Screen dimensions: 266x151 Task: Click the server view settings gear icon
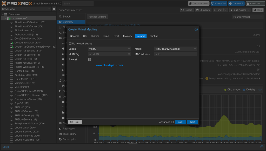[x=54, y=9]
